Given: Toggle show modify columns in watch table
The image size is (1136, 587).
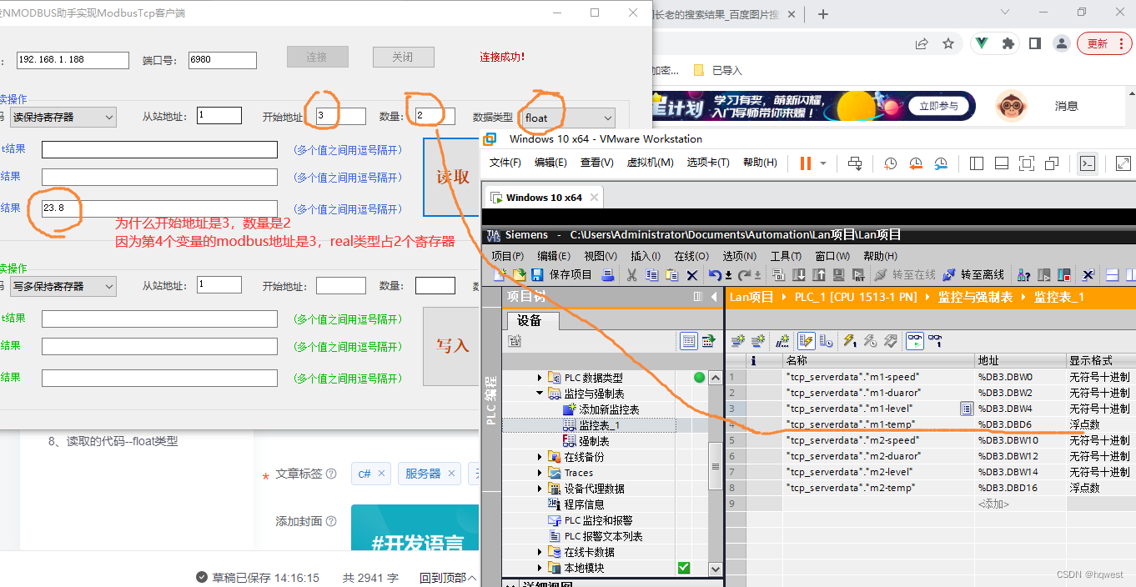Looking at the screenshot, I should pyautogui.click(x=806, y=340).
